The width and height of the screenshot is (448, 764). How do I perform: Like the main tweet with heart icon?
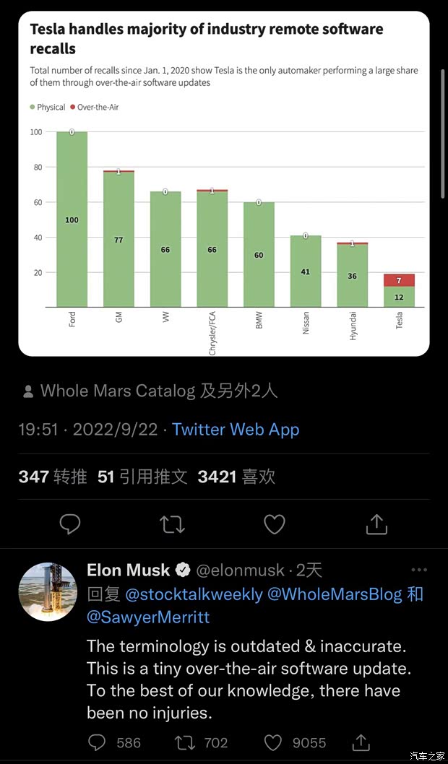click(275, 524)
